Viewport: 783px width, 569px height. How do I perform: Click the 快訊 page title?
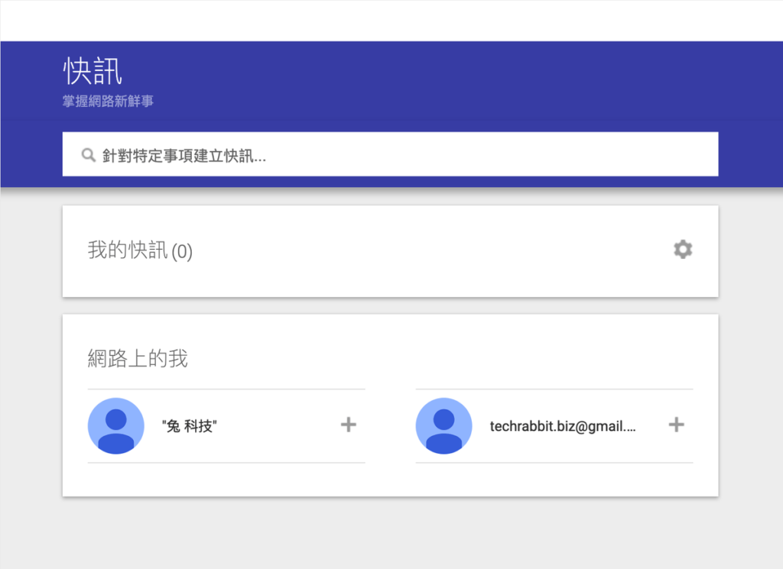tap(93, 71)
